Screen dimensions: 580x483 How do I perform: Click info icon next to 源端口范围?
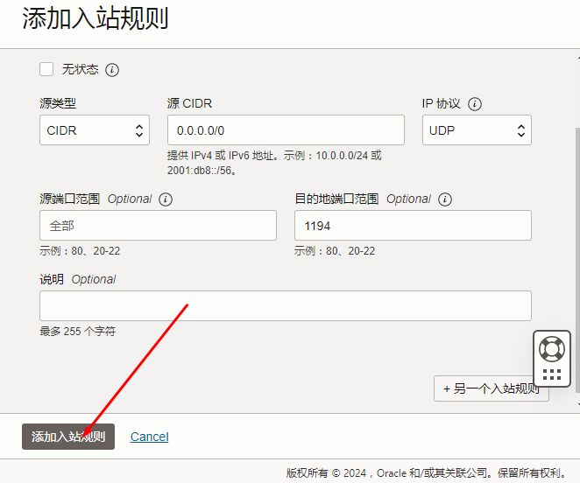pos(166,199)
